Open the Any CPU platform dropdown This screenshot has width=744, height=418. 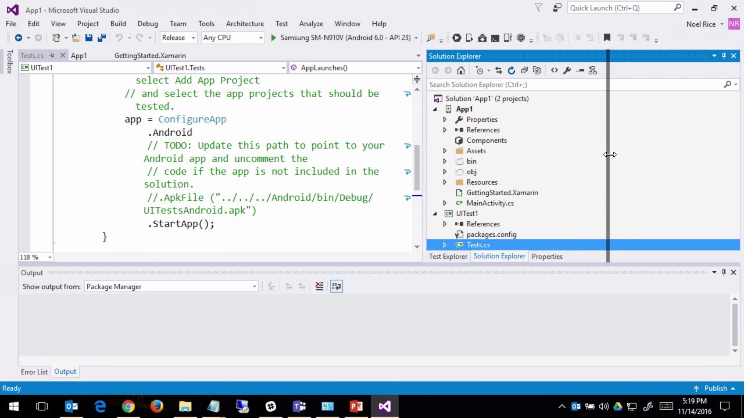click(233, 38)
